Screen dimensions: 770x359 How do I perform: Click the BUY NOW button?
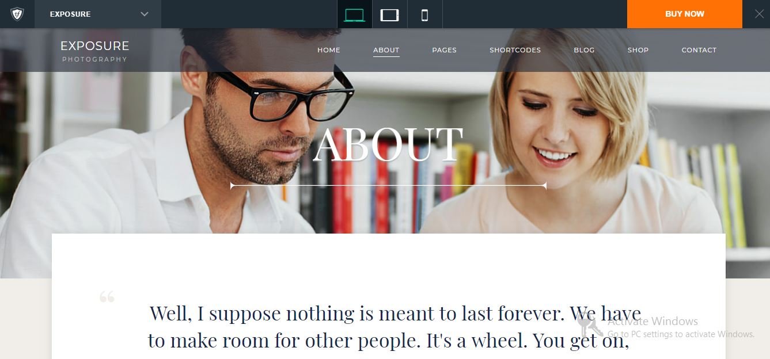tap(684, 14)
